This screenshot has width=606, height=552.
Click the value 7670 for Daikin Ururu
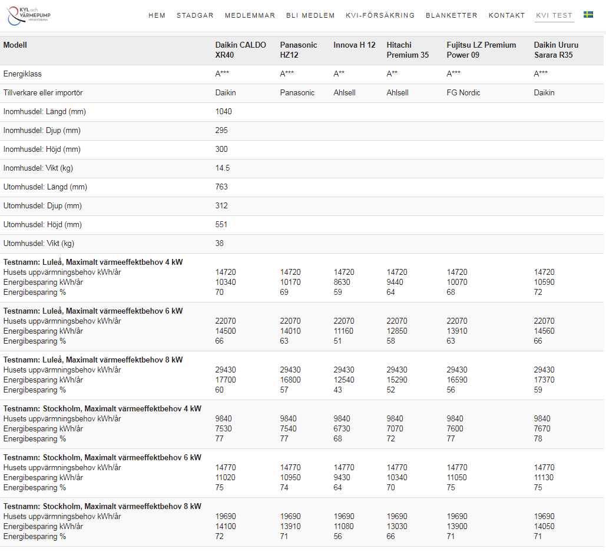click(542, 429)
